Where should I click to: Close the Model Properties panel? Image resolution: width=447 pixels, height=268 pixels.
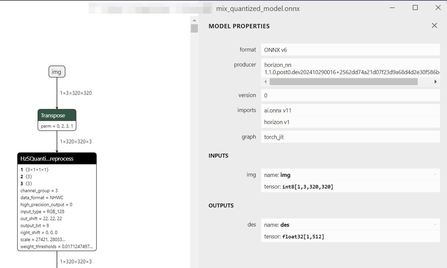tap(434, 26)
